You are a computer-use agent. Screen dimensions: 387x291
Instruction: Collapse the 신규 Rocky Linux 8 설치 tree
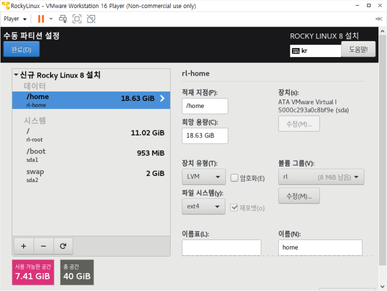point(16,74)
